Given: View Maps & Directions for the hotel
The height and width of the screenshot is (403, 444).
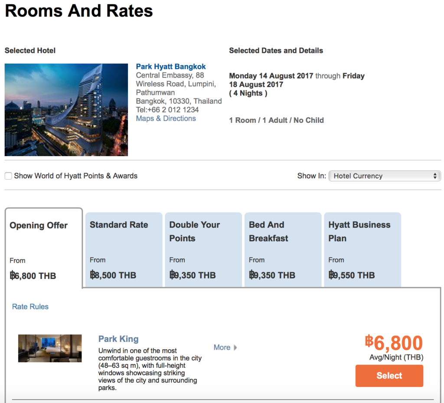Looking at the screenshot, I should [x=166, y=118].
